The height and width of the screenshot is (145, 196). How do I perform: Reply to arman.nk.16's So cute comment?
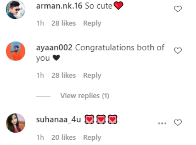[x=92, y=24]
